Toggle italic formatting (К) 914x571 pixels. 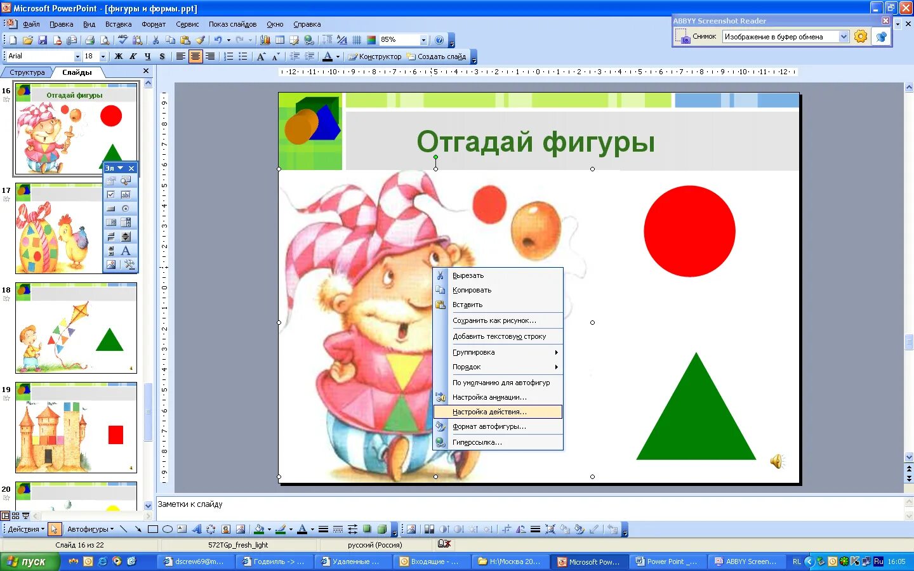133,56
